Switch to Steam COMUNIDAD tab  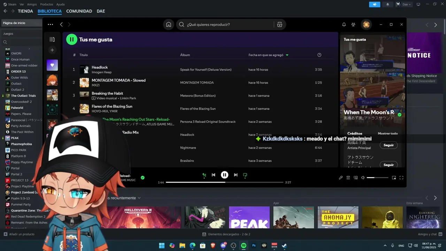[79, 11]
